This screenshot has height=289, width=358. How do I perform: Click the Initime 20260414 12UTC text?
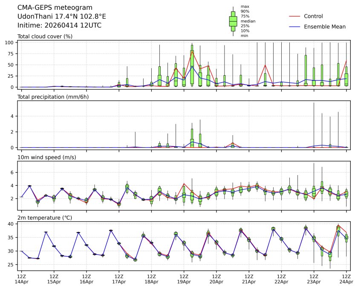tap(59, 25)
